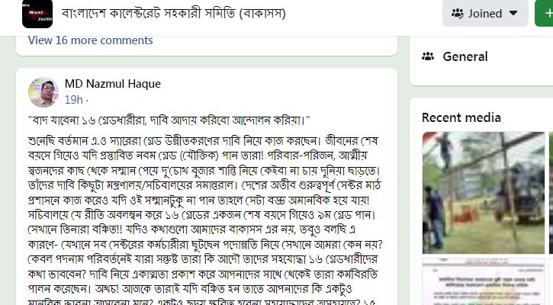The image size is (553, 305).
Task: Click the members-checkmark icon on Joined button
Action: [x=458, y=14]
